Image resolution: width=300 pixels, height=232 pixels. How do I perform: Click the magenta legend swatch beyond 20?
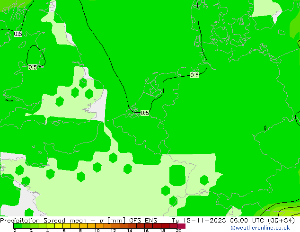click(x=181, y=226)
